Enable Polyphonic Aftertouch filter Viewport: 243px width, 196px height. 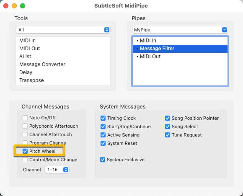25,126
